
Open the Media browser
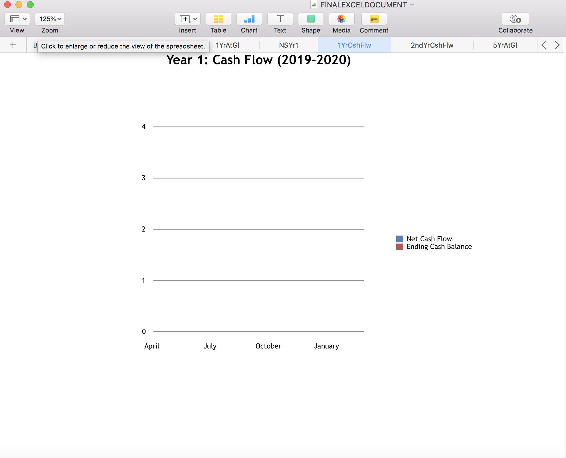(x=341, y=19)
